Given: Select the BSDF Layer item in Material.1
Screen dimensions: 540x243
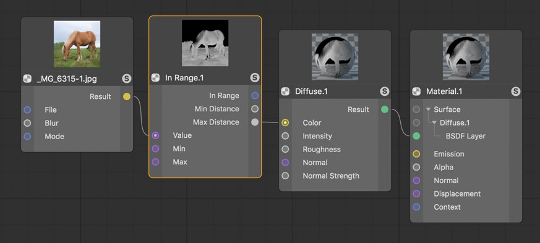Looking at the screenshot, I should coord(466,136).
